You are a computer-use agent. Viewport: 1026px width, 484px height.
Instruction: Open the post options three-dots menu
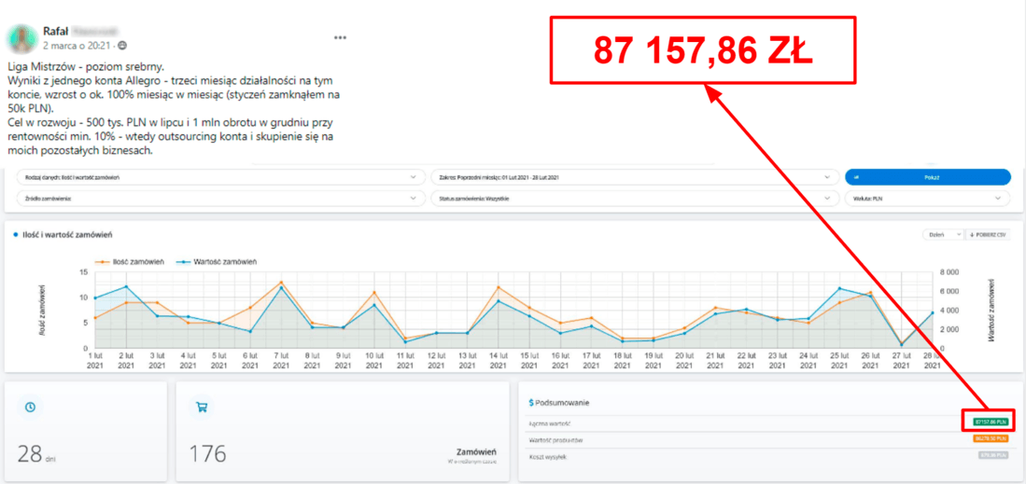(x=340, y=37)
